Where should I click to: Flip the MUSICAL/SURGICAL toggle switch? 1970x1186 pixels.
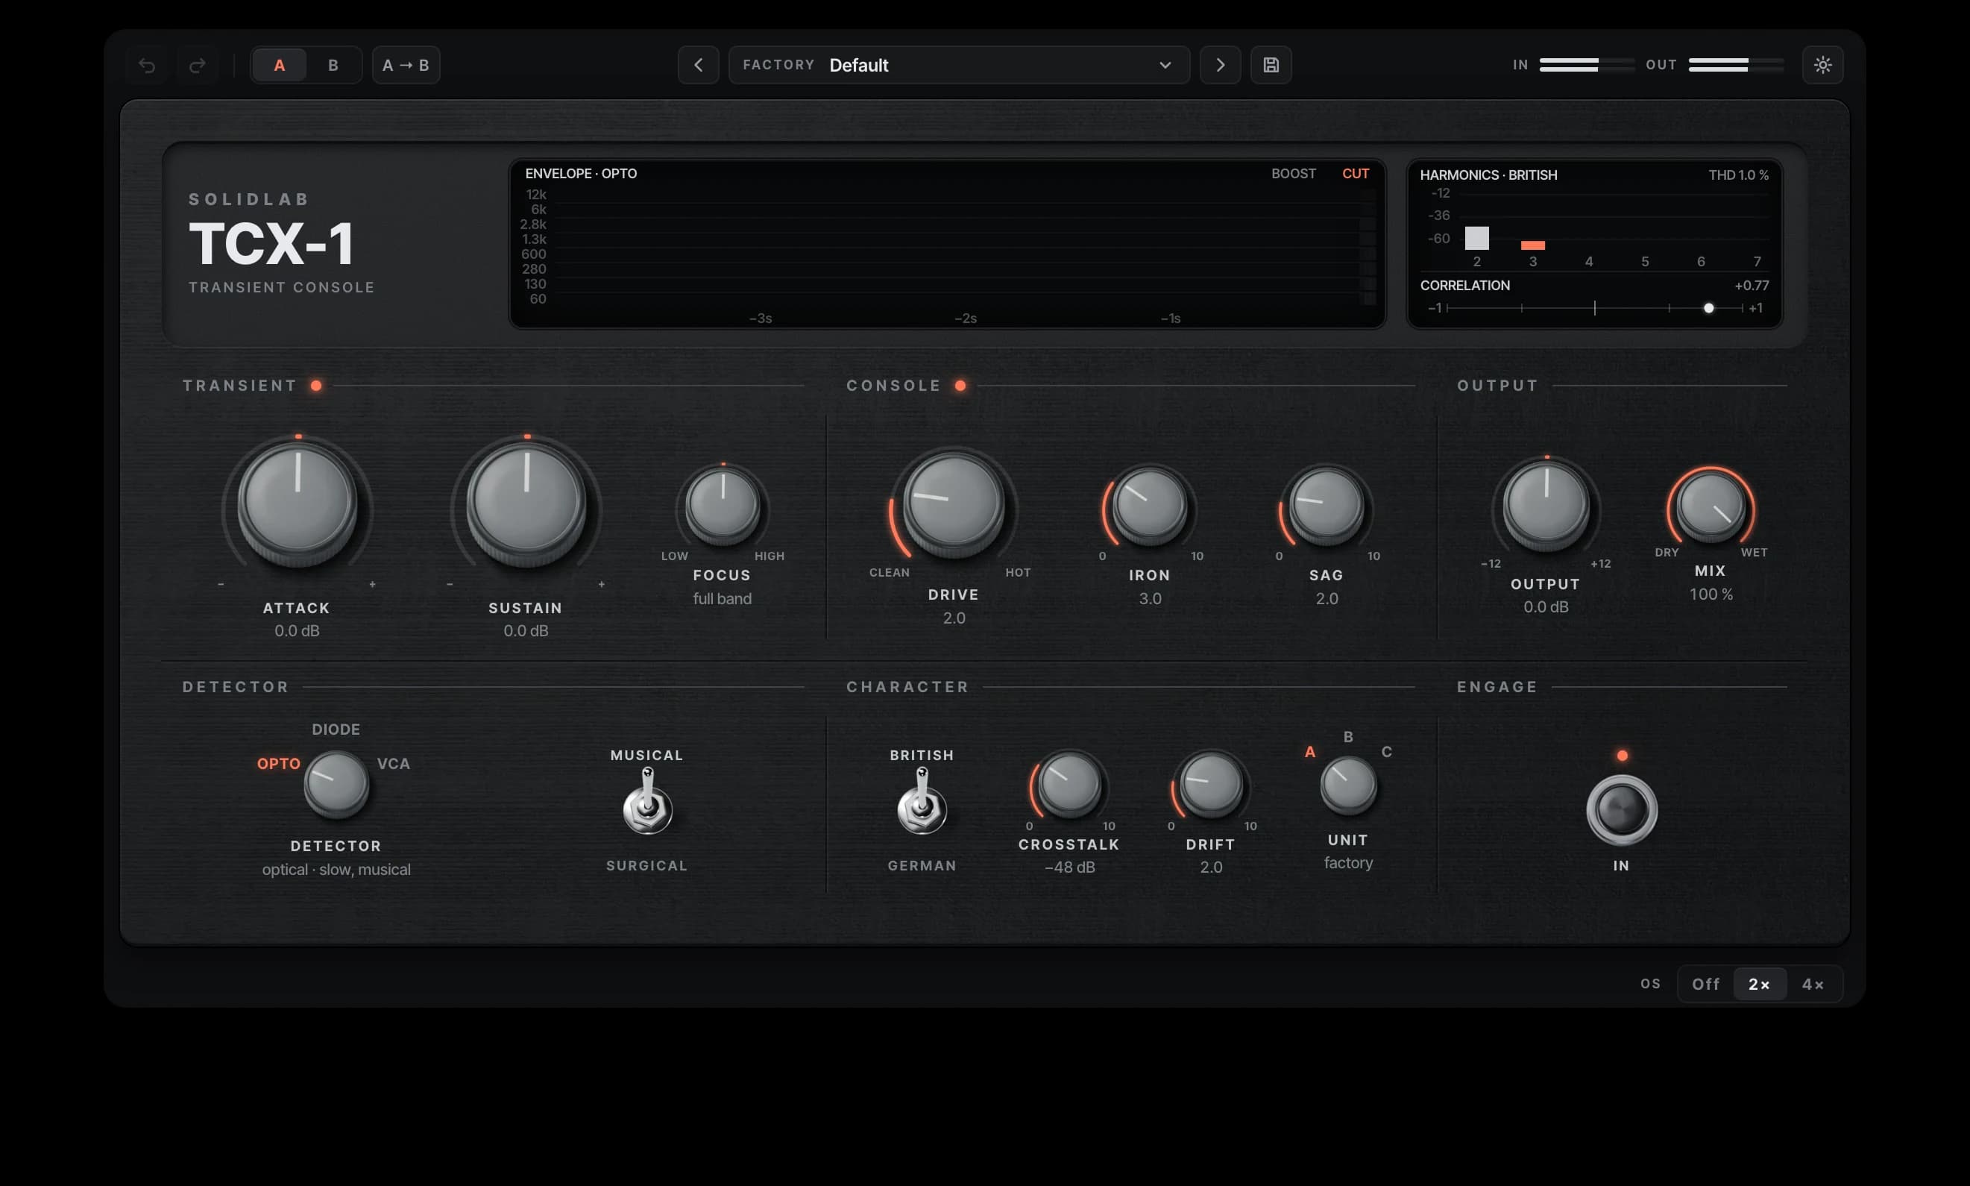coord(647,802)
